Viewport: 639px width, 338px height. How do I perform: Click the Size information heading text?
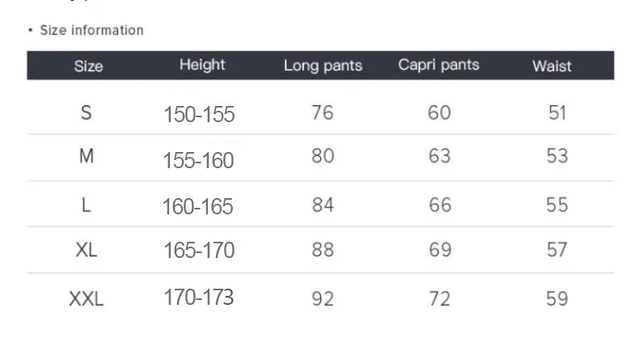[91, 30]
